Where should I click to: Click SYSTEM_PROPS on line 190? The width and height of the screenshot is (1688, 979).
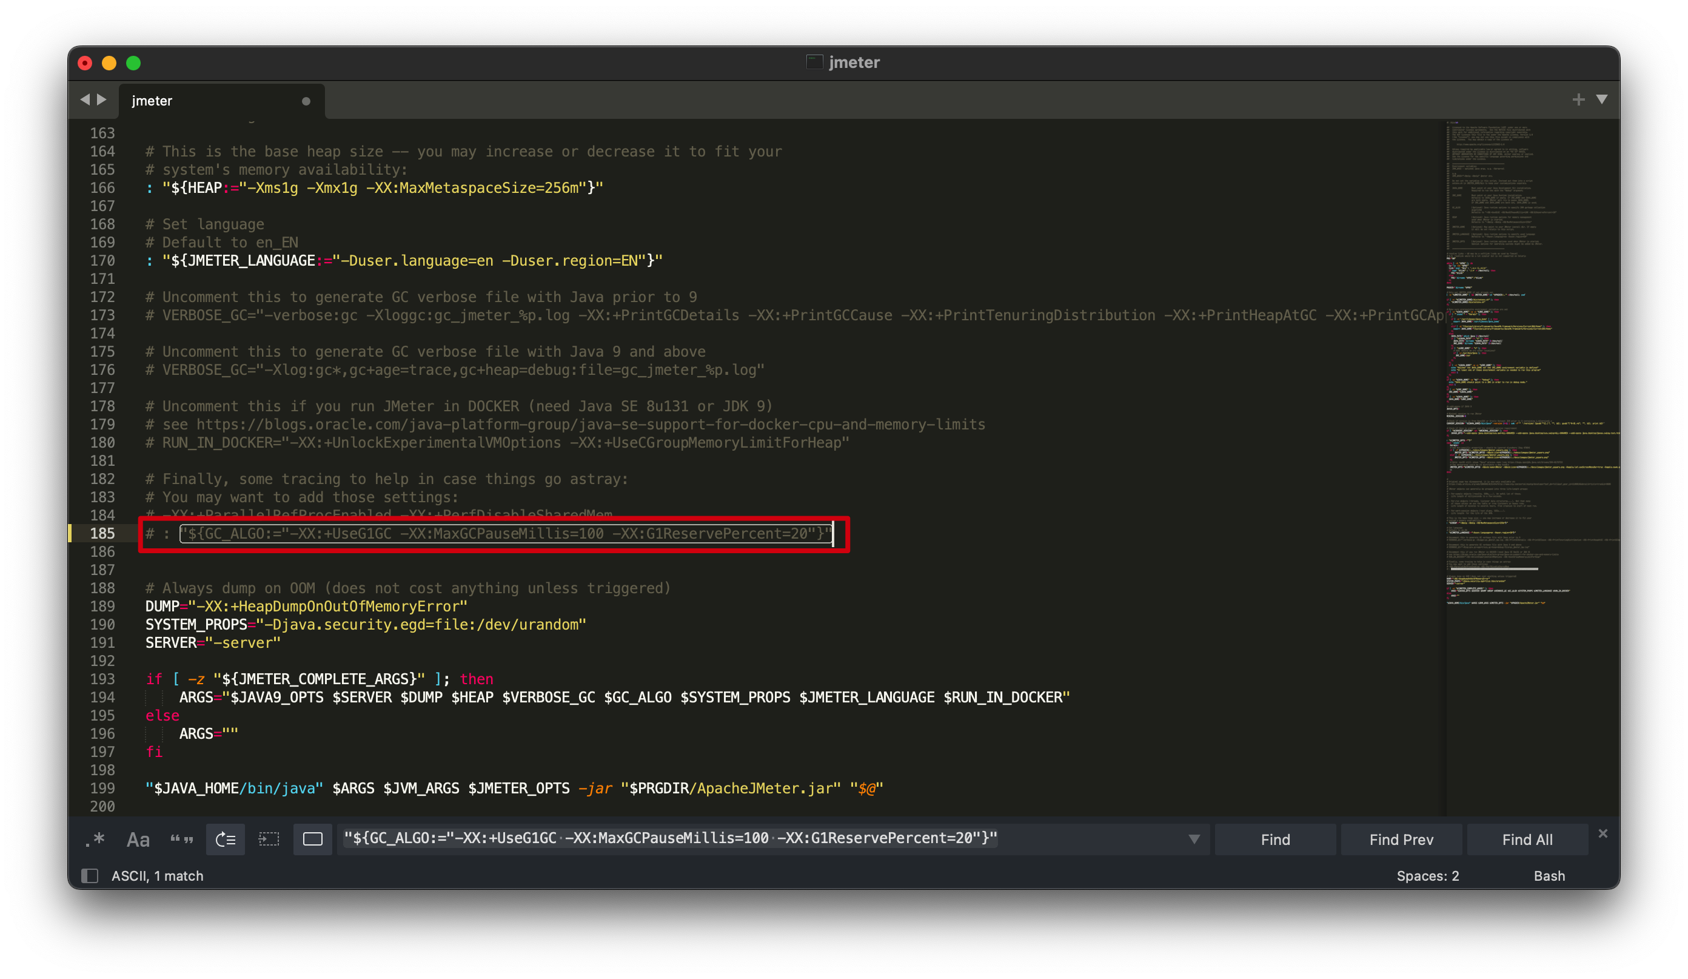(196, 625)
